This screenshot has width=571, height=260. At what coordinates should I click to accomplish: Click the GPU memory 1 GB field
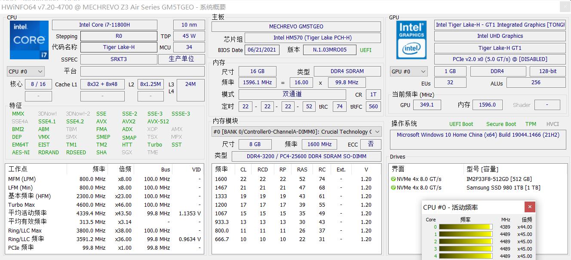[x=450, y=71]
